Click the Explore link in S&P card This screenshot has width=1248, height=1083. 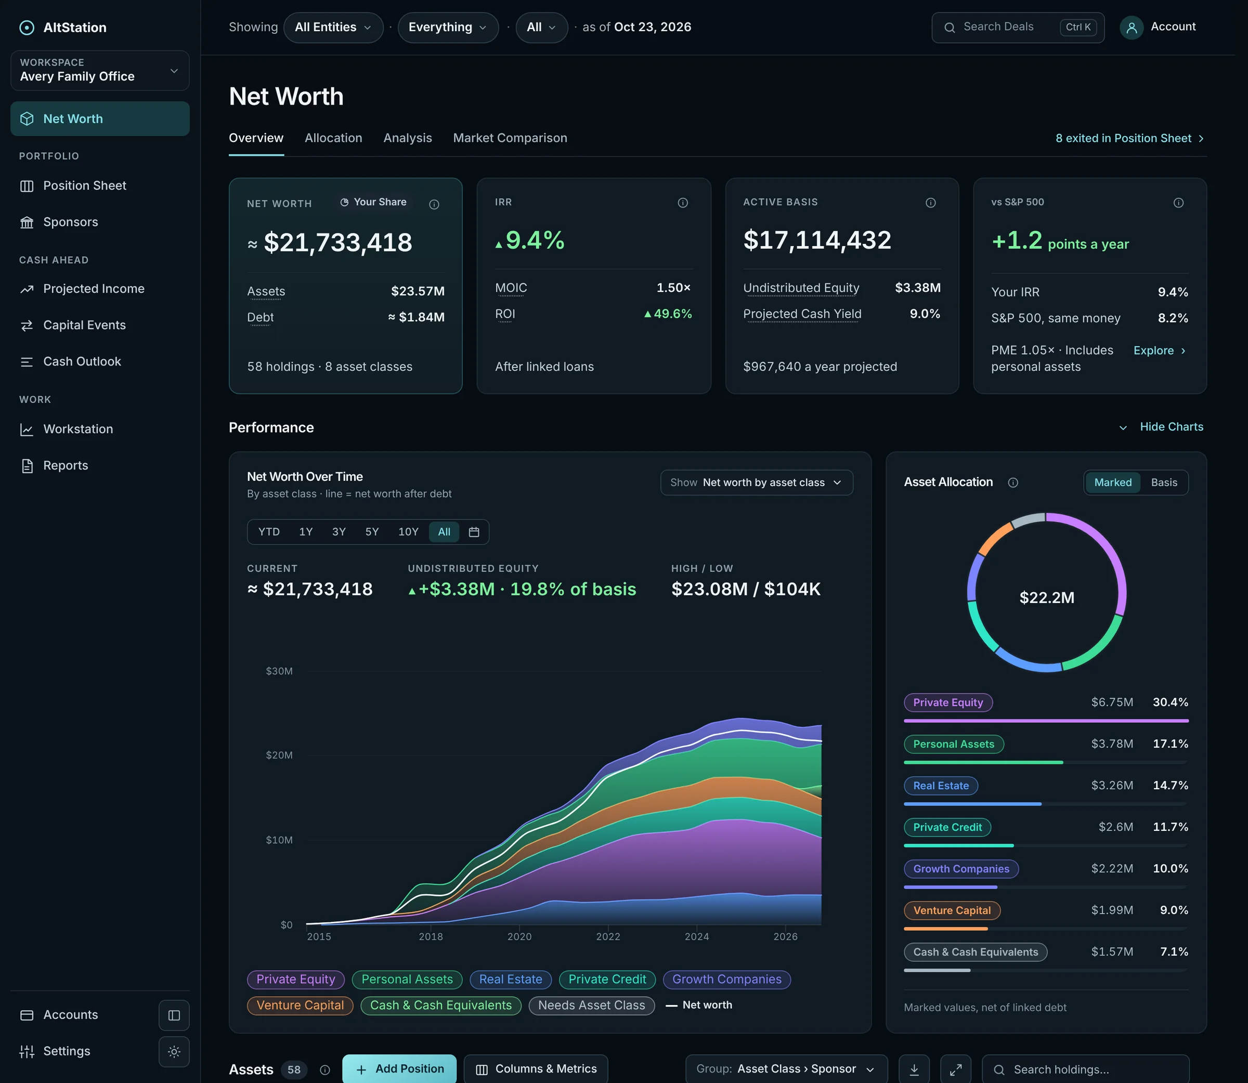[x=1159, y=350]
